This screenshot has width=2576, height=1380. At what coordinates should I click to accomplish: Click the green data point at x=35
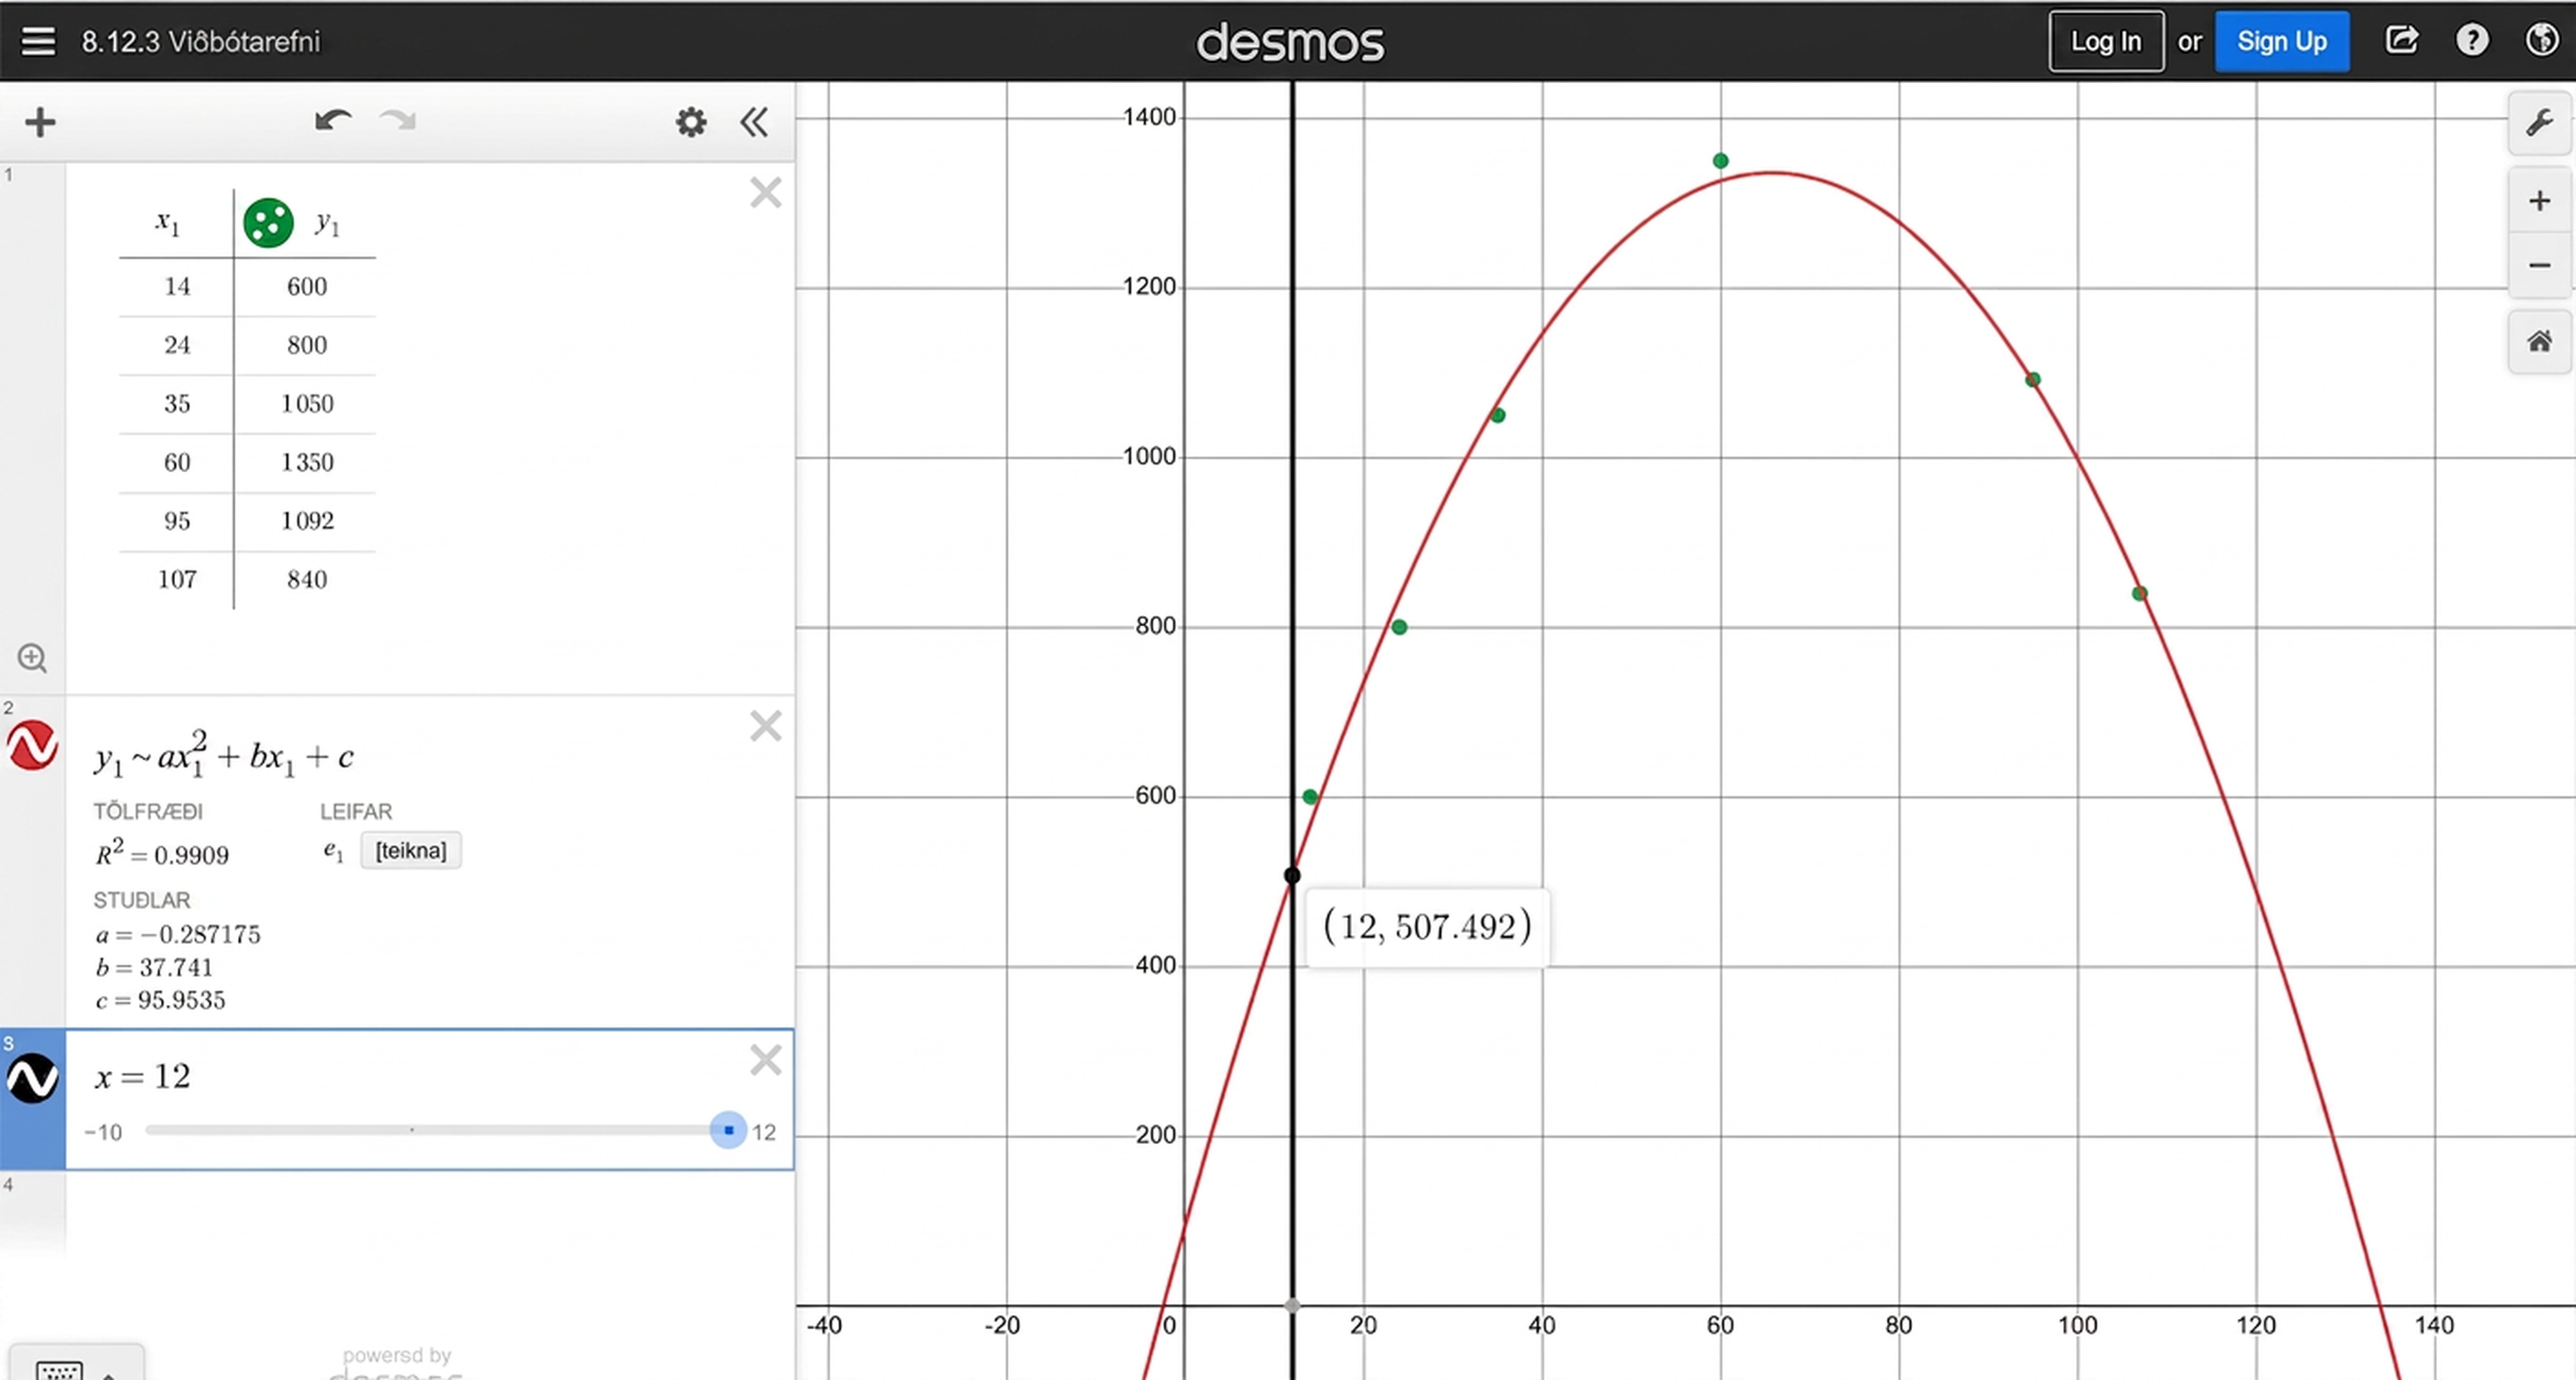click(x=1497, y=415)
